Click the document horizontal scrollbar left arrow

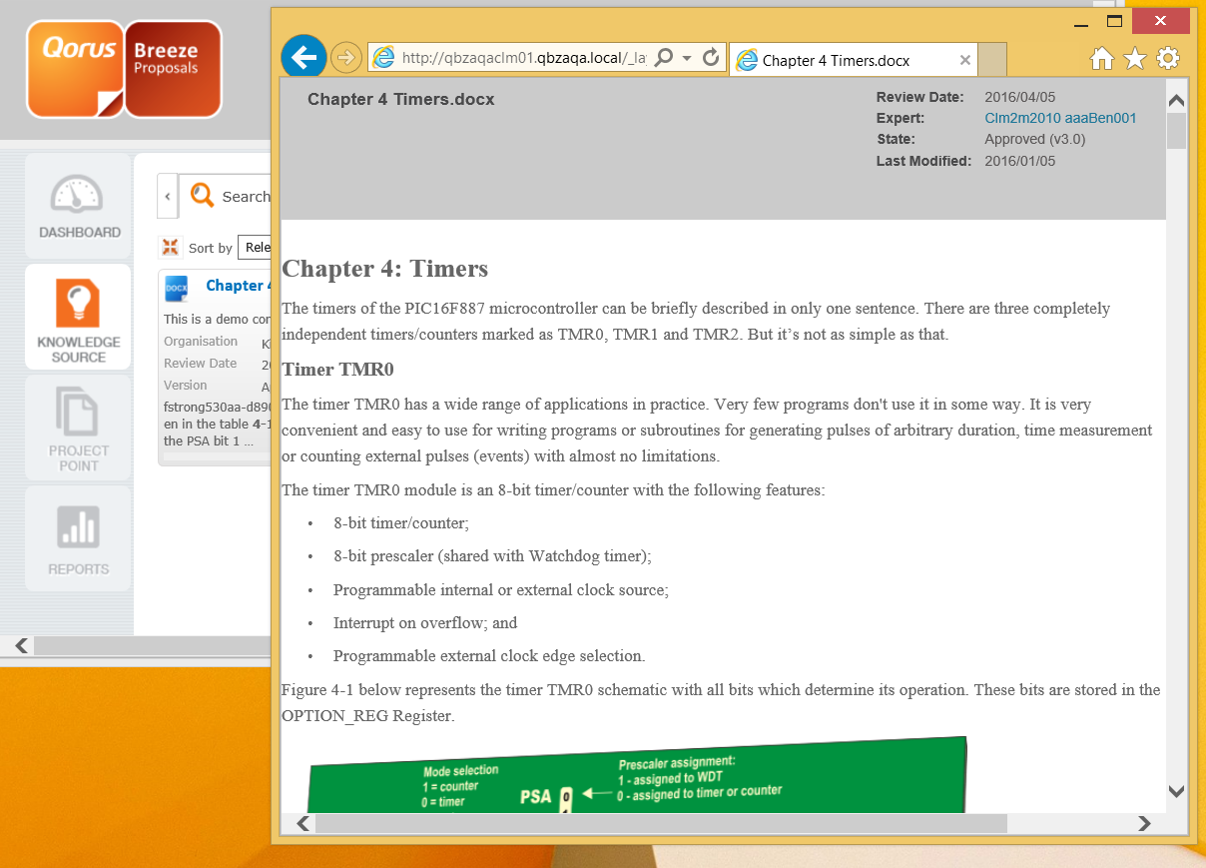pos(304,824)
